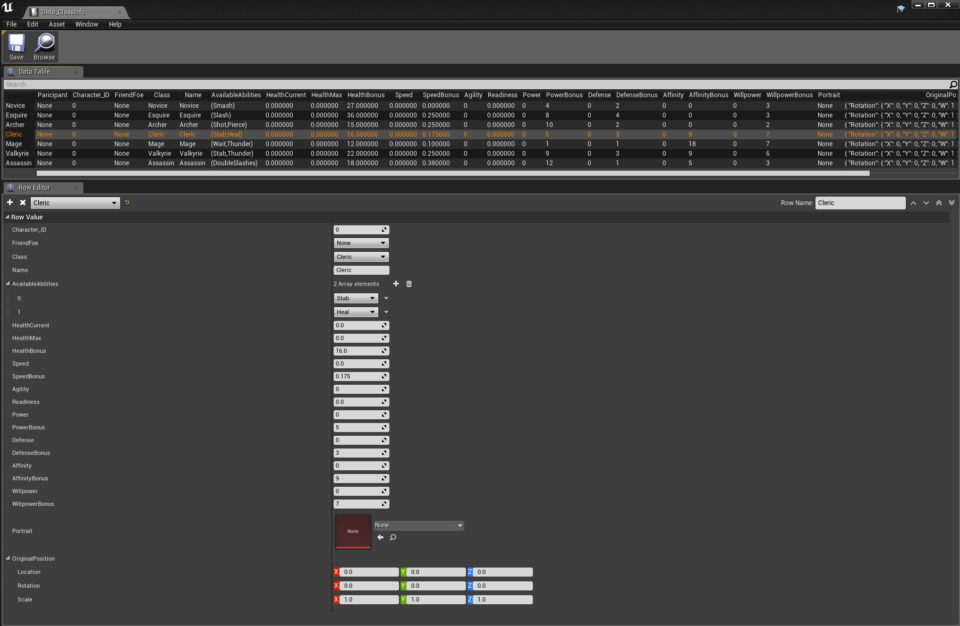Click the magnifier in the Search bar

point(953,84)
